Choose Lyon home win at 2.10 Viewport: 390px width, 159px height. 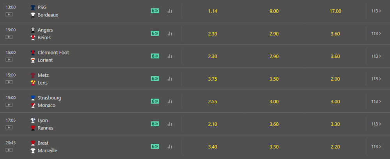[x=213, y=124]
